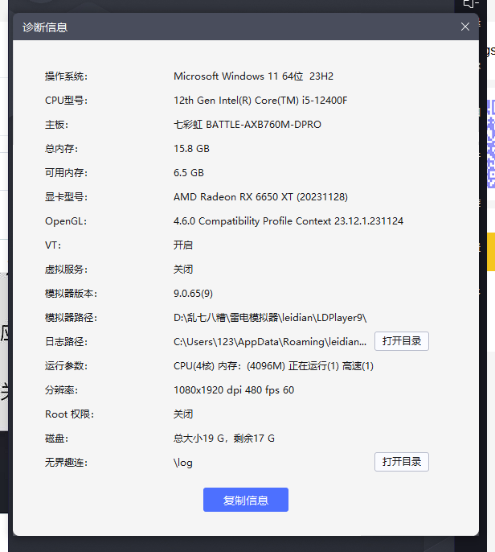Image resolution: width=495 pixels, height=552 pixels.
Task: Click the 1080x1920 resolution value
Action: [234, 390]
